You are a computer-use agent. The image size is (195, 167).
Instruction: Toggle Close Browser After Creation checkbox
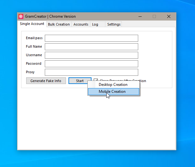tap(96, 80)
